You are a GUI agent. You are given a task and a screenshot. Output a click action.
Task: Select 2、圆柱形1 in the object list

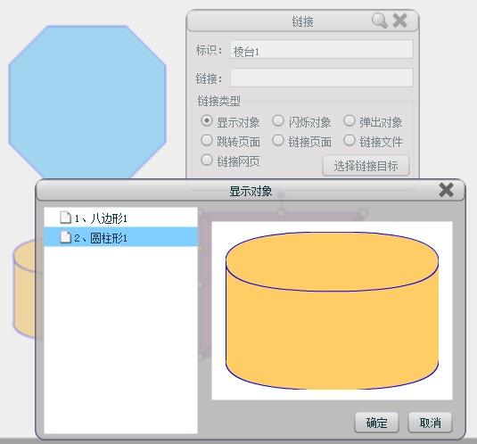(x=120, y=237)
